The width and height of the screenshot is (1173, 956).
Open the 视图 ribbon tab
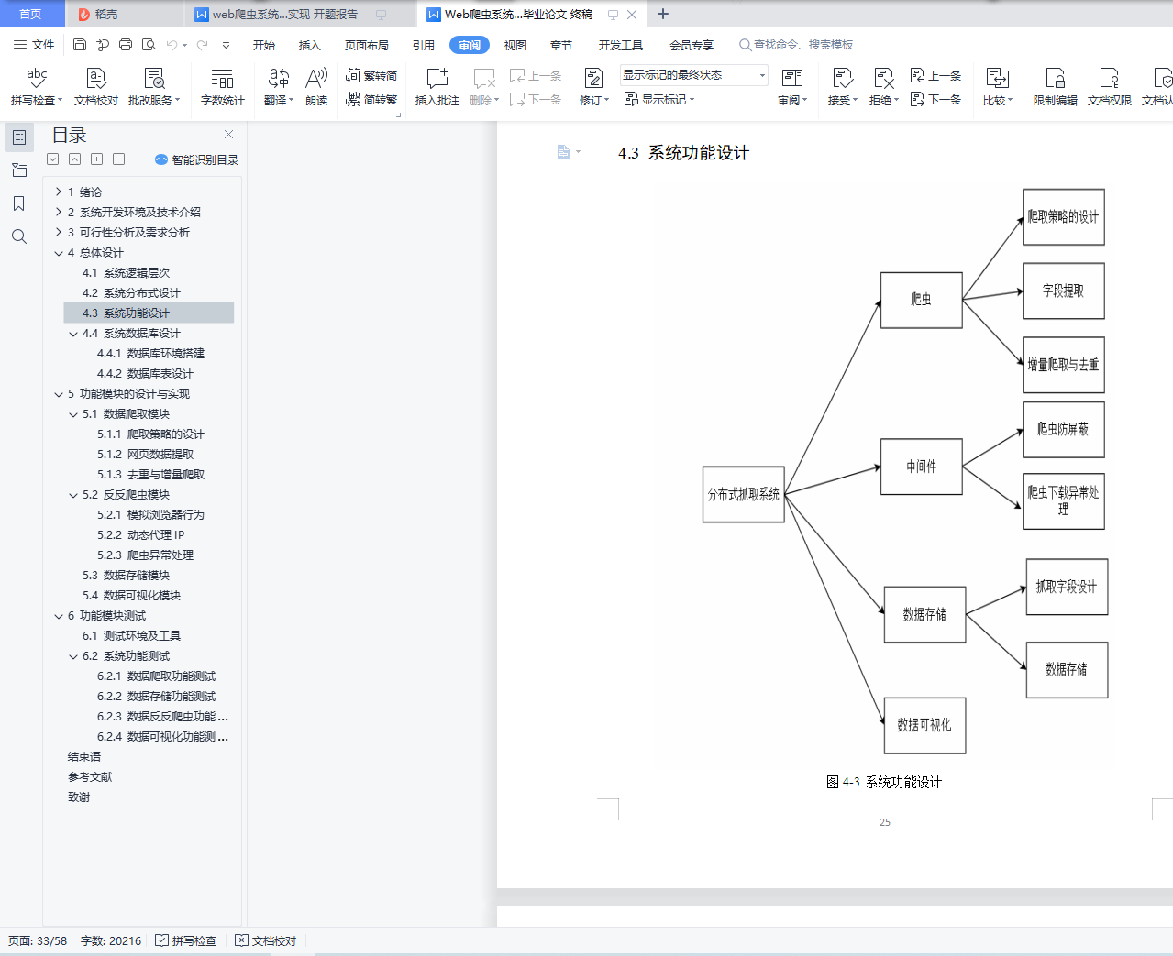tap(515, 45)
